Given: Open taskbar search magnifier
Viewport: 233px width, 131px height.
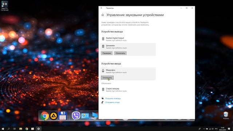Looking at the screenshot, I should click(x=9, y=129).
